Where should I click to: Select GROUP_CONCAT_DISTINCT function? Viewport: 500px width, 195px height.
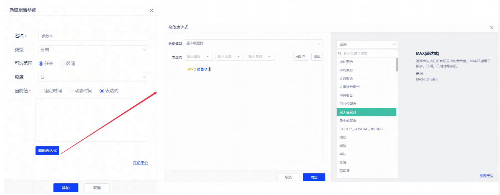362,129
